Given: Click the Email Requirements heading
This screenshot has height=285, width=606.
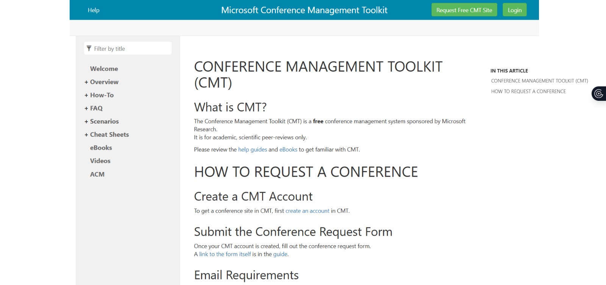Looking at the screenshot, I should click(x=246, y=275).
